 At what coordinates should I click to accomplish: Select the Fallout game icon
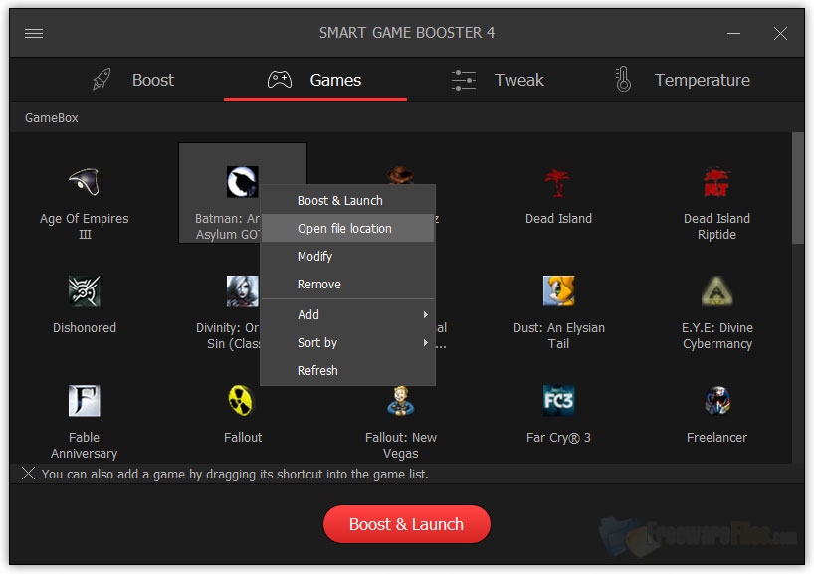[x=243, y=401]
